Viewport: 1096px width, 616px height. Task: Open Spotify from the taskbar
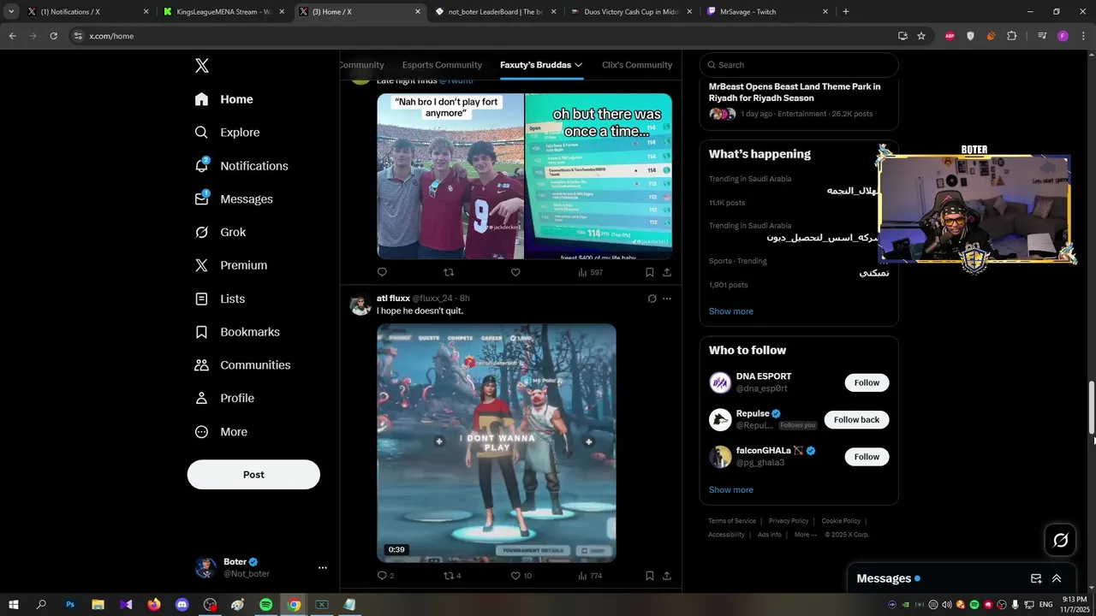click(265, 605)
